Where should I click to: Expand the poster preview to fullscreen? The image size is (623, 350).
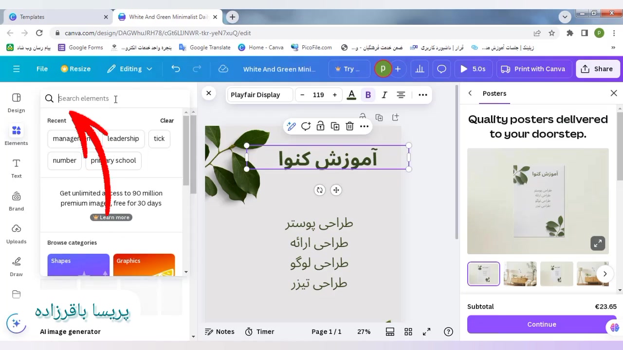pos(598,243)
